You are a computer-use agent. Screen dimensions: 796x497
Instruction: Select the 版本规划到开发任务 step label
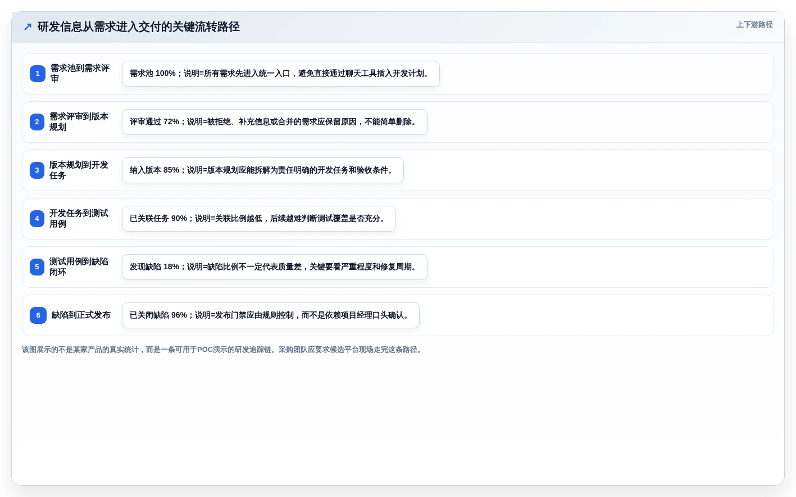tap(79, 170)
